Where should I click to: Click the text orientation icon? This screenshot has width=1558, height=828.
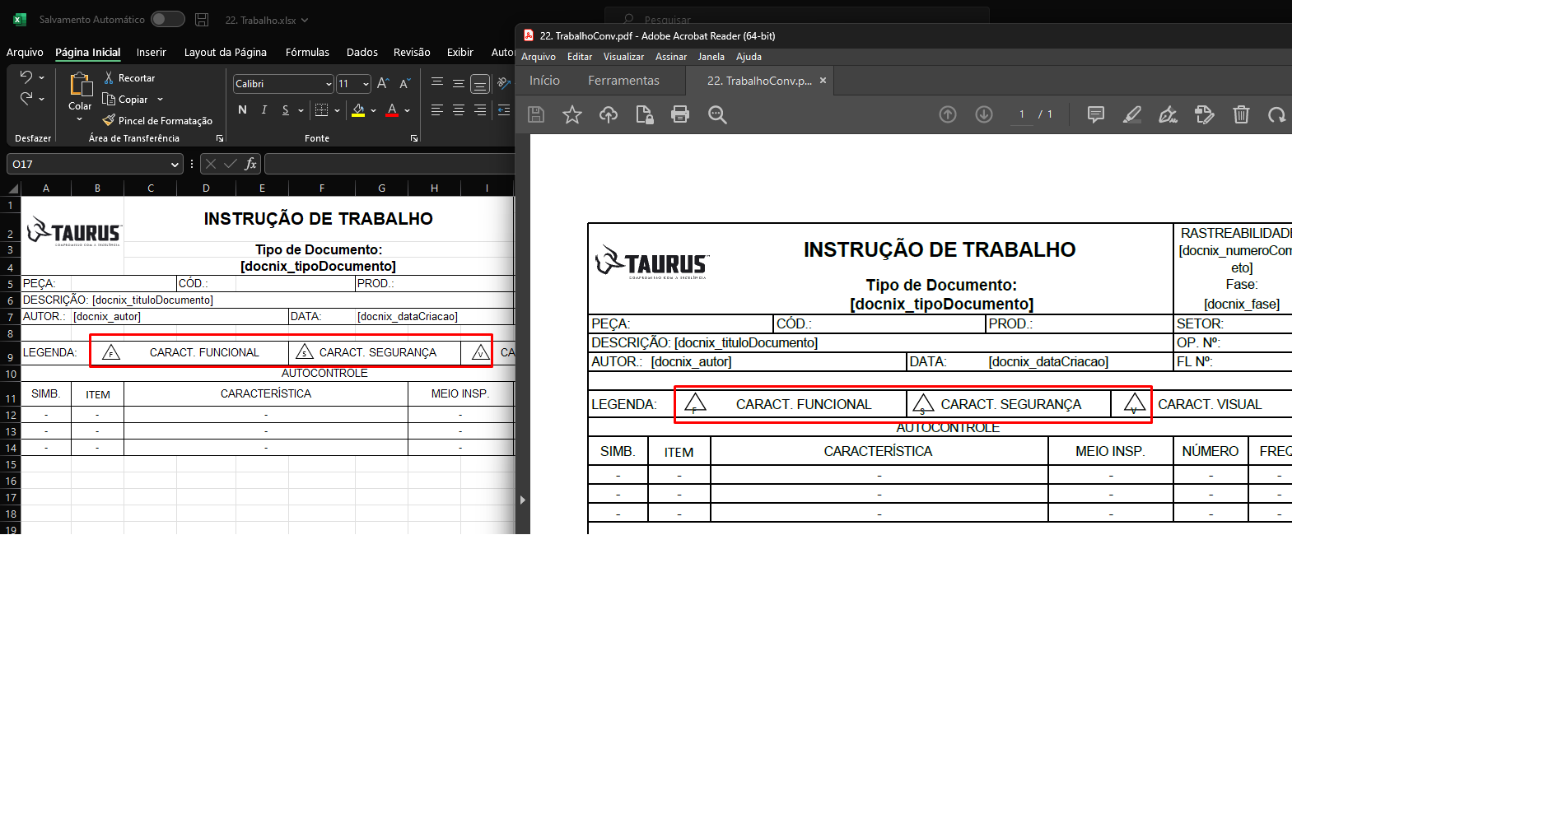point(504,83)
